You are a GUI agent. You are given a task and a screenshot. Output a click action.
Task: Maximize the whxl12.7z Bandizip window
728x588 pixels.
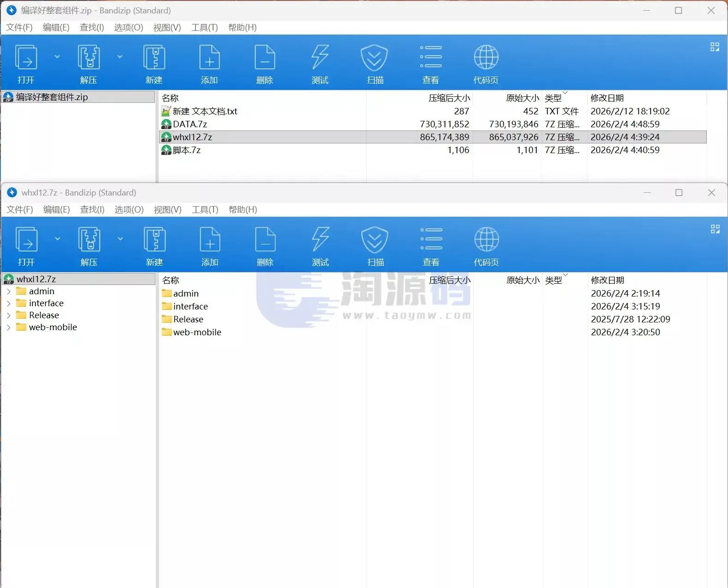coord(679,192)
